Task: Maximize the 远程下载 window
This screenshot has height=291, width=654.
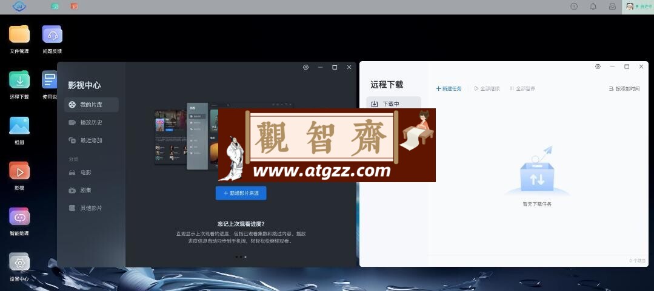Action: tap(627, 67)
